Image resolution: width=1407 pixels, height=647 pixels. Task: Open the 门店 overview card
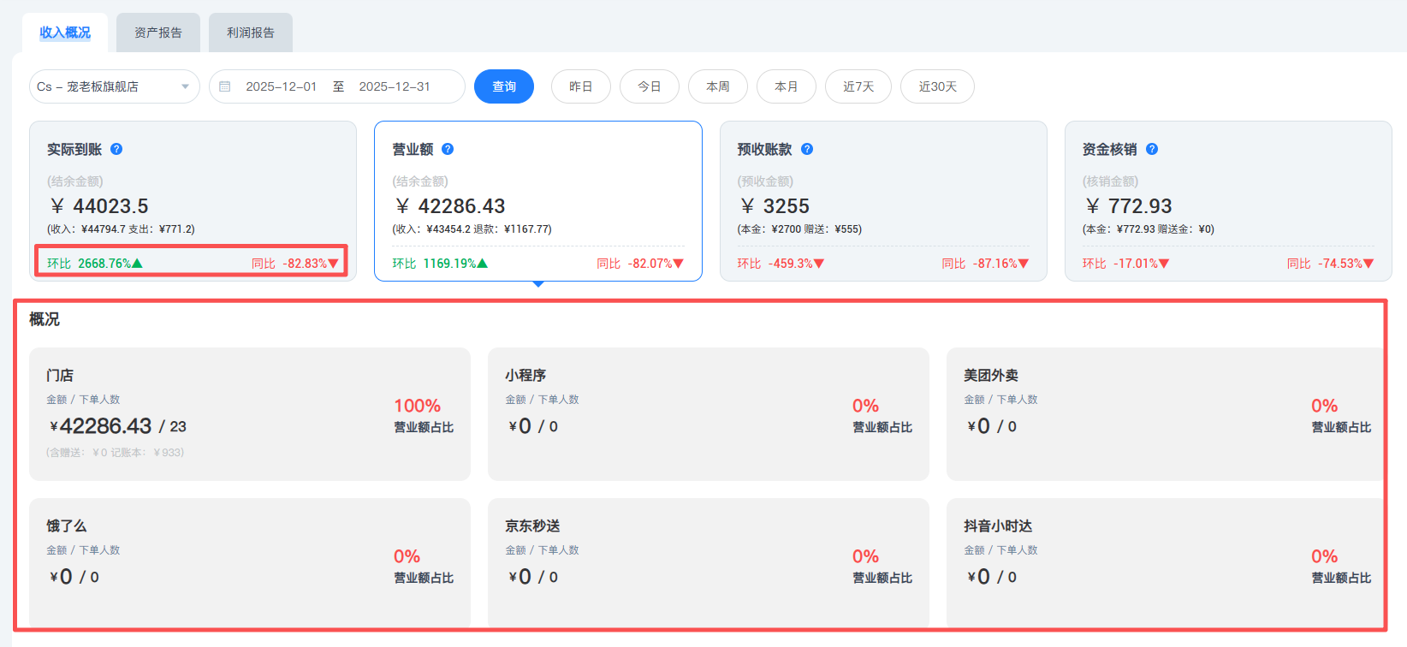(x=249, y=413)
